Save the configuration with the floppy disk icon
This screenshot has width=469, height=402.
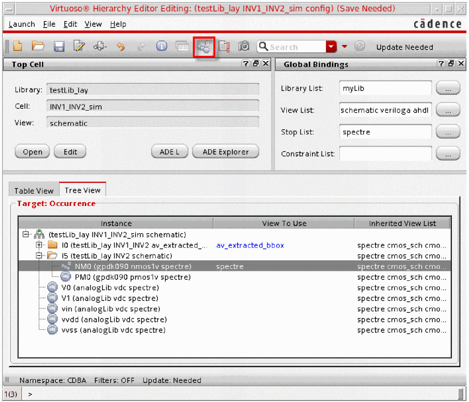[59, 46]
